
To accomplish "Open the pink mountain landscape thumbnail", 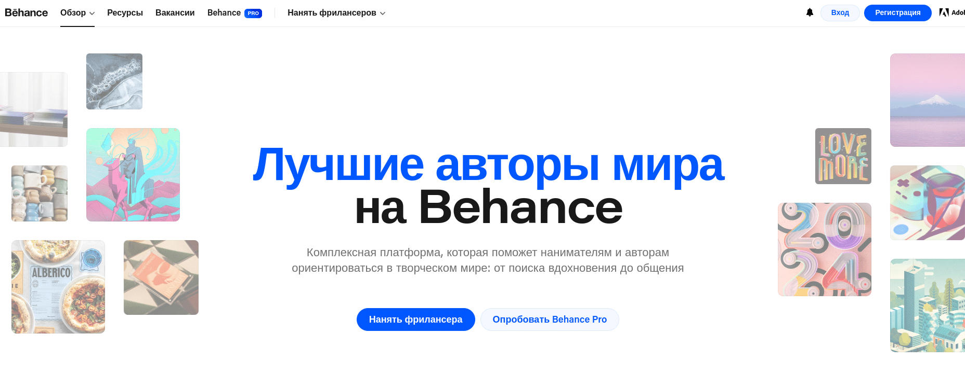I will coord(928,100).
